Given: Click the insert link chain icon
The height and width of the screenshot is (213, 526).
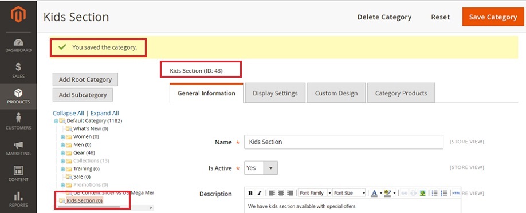Looking at the screenshot, I should click(x=404, y=193).
